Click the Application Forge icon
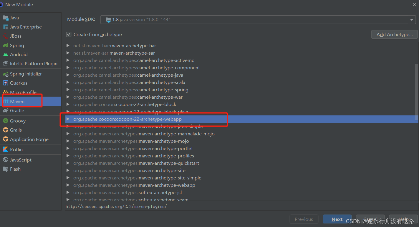The width and height of the screenshot is (419, 227). pos(6,139)
